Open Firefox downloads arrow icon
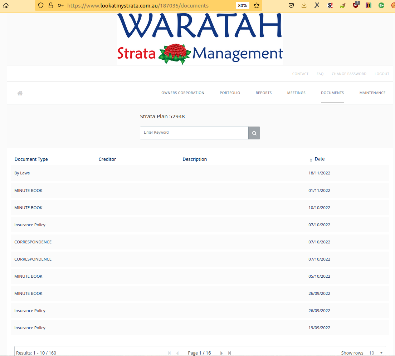 click(x=304, y=5)
